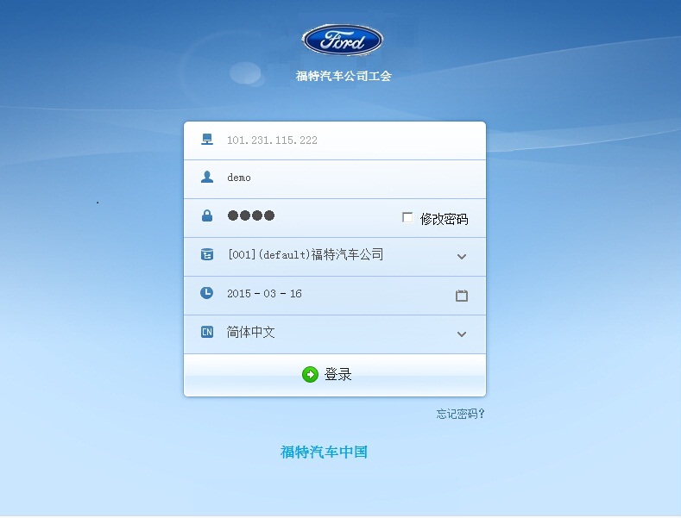The width and height of the screenshot is (681, 518).
Task: Click the 修改密码 checkbox label
Action: pos(444,219)
